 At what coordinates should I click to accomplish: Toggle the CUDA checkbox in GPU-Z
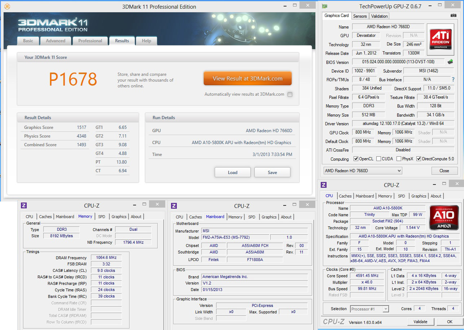coord(378,159)
